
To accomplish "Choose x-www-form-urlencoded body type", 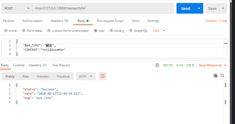I will click(x=49, y=30).
